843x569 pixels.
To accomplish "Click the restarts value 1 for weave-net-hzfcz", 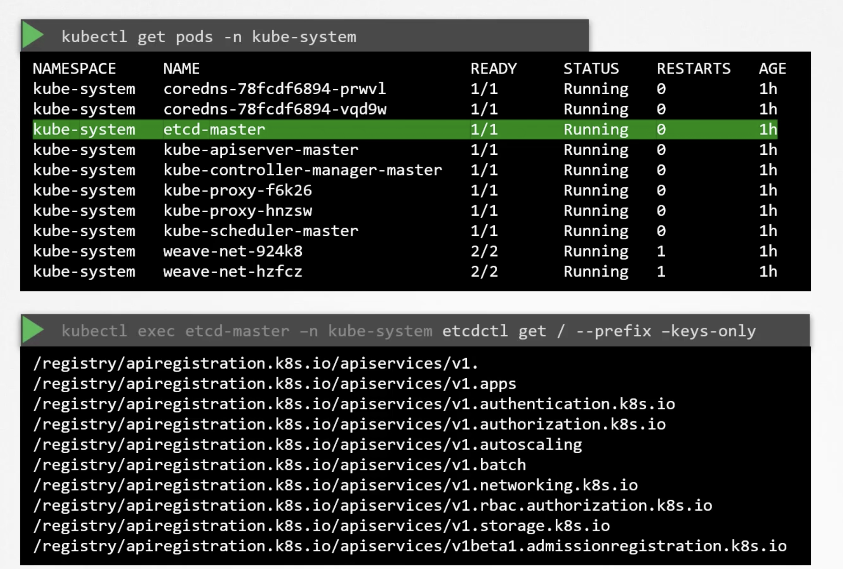I will [x=661, y=271].
